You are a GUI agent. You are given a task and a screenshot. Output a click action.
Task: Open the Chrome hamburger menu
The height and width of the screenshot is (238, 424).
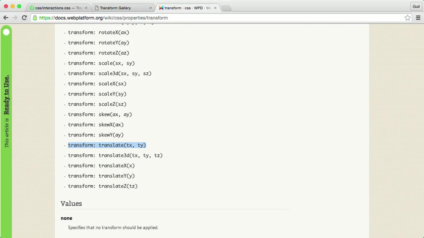pyautogui.click(x=418, y=18)
